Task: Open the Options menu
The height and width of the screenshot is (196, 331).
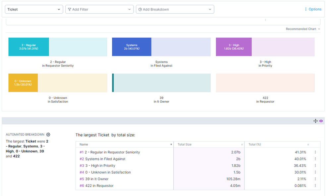Action: (313, 9)
